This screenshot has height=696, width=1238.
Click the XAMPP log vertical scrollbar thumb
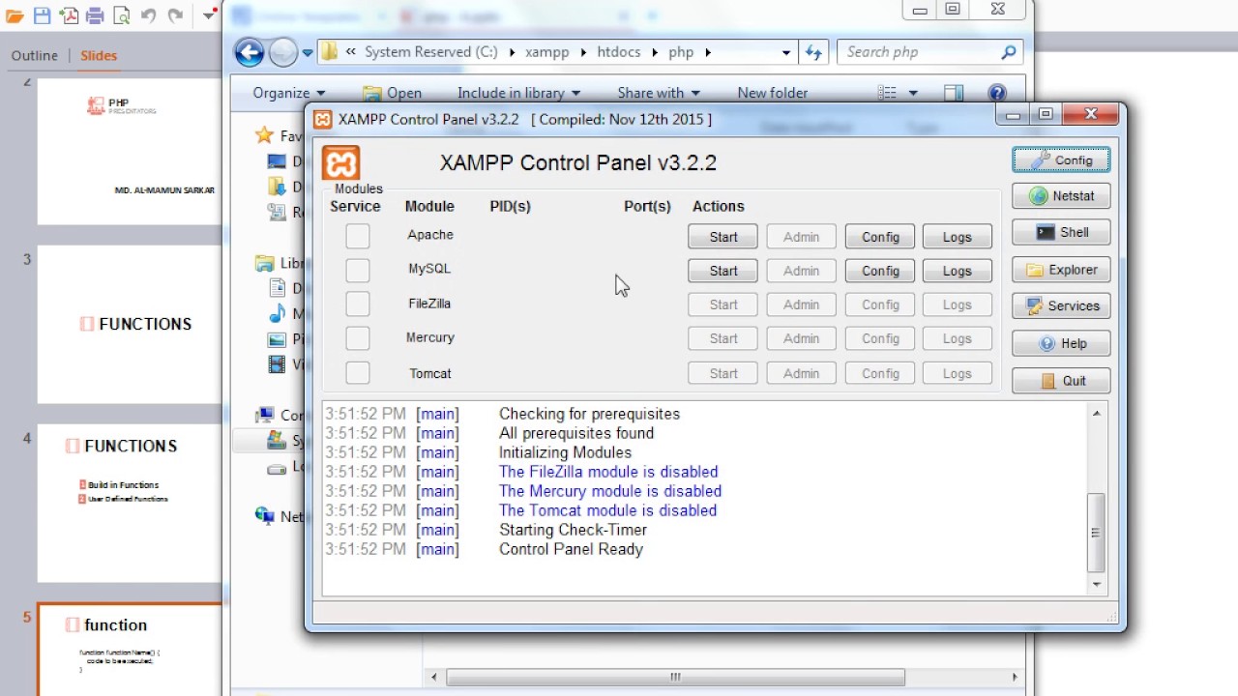tap(1096, 533)
